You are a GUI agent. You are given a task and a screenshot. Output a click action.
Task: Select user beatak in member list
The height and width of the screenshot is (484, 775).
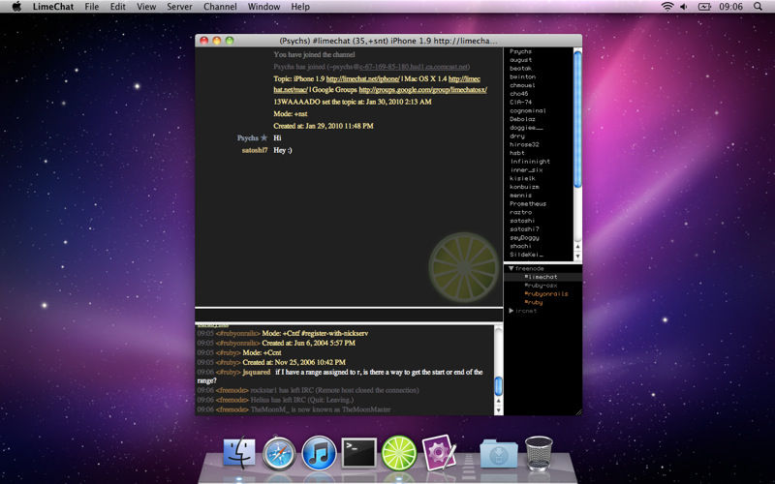pyautogui.click(x=520, y=68)
